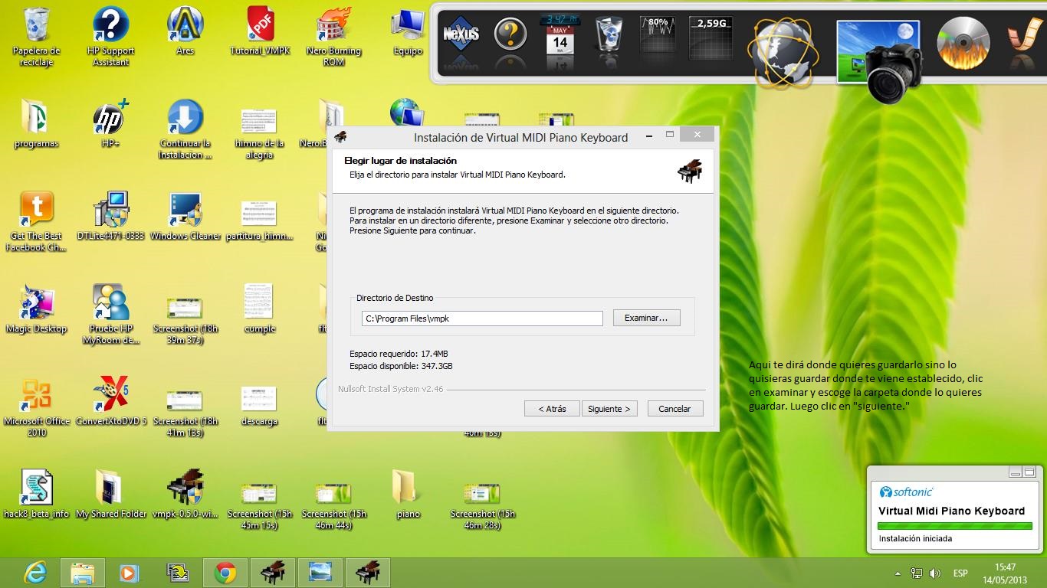
Task: Click the 80% CPU meter in dock
Action: [658, 36]
